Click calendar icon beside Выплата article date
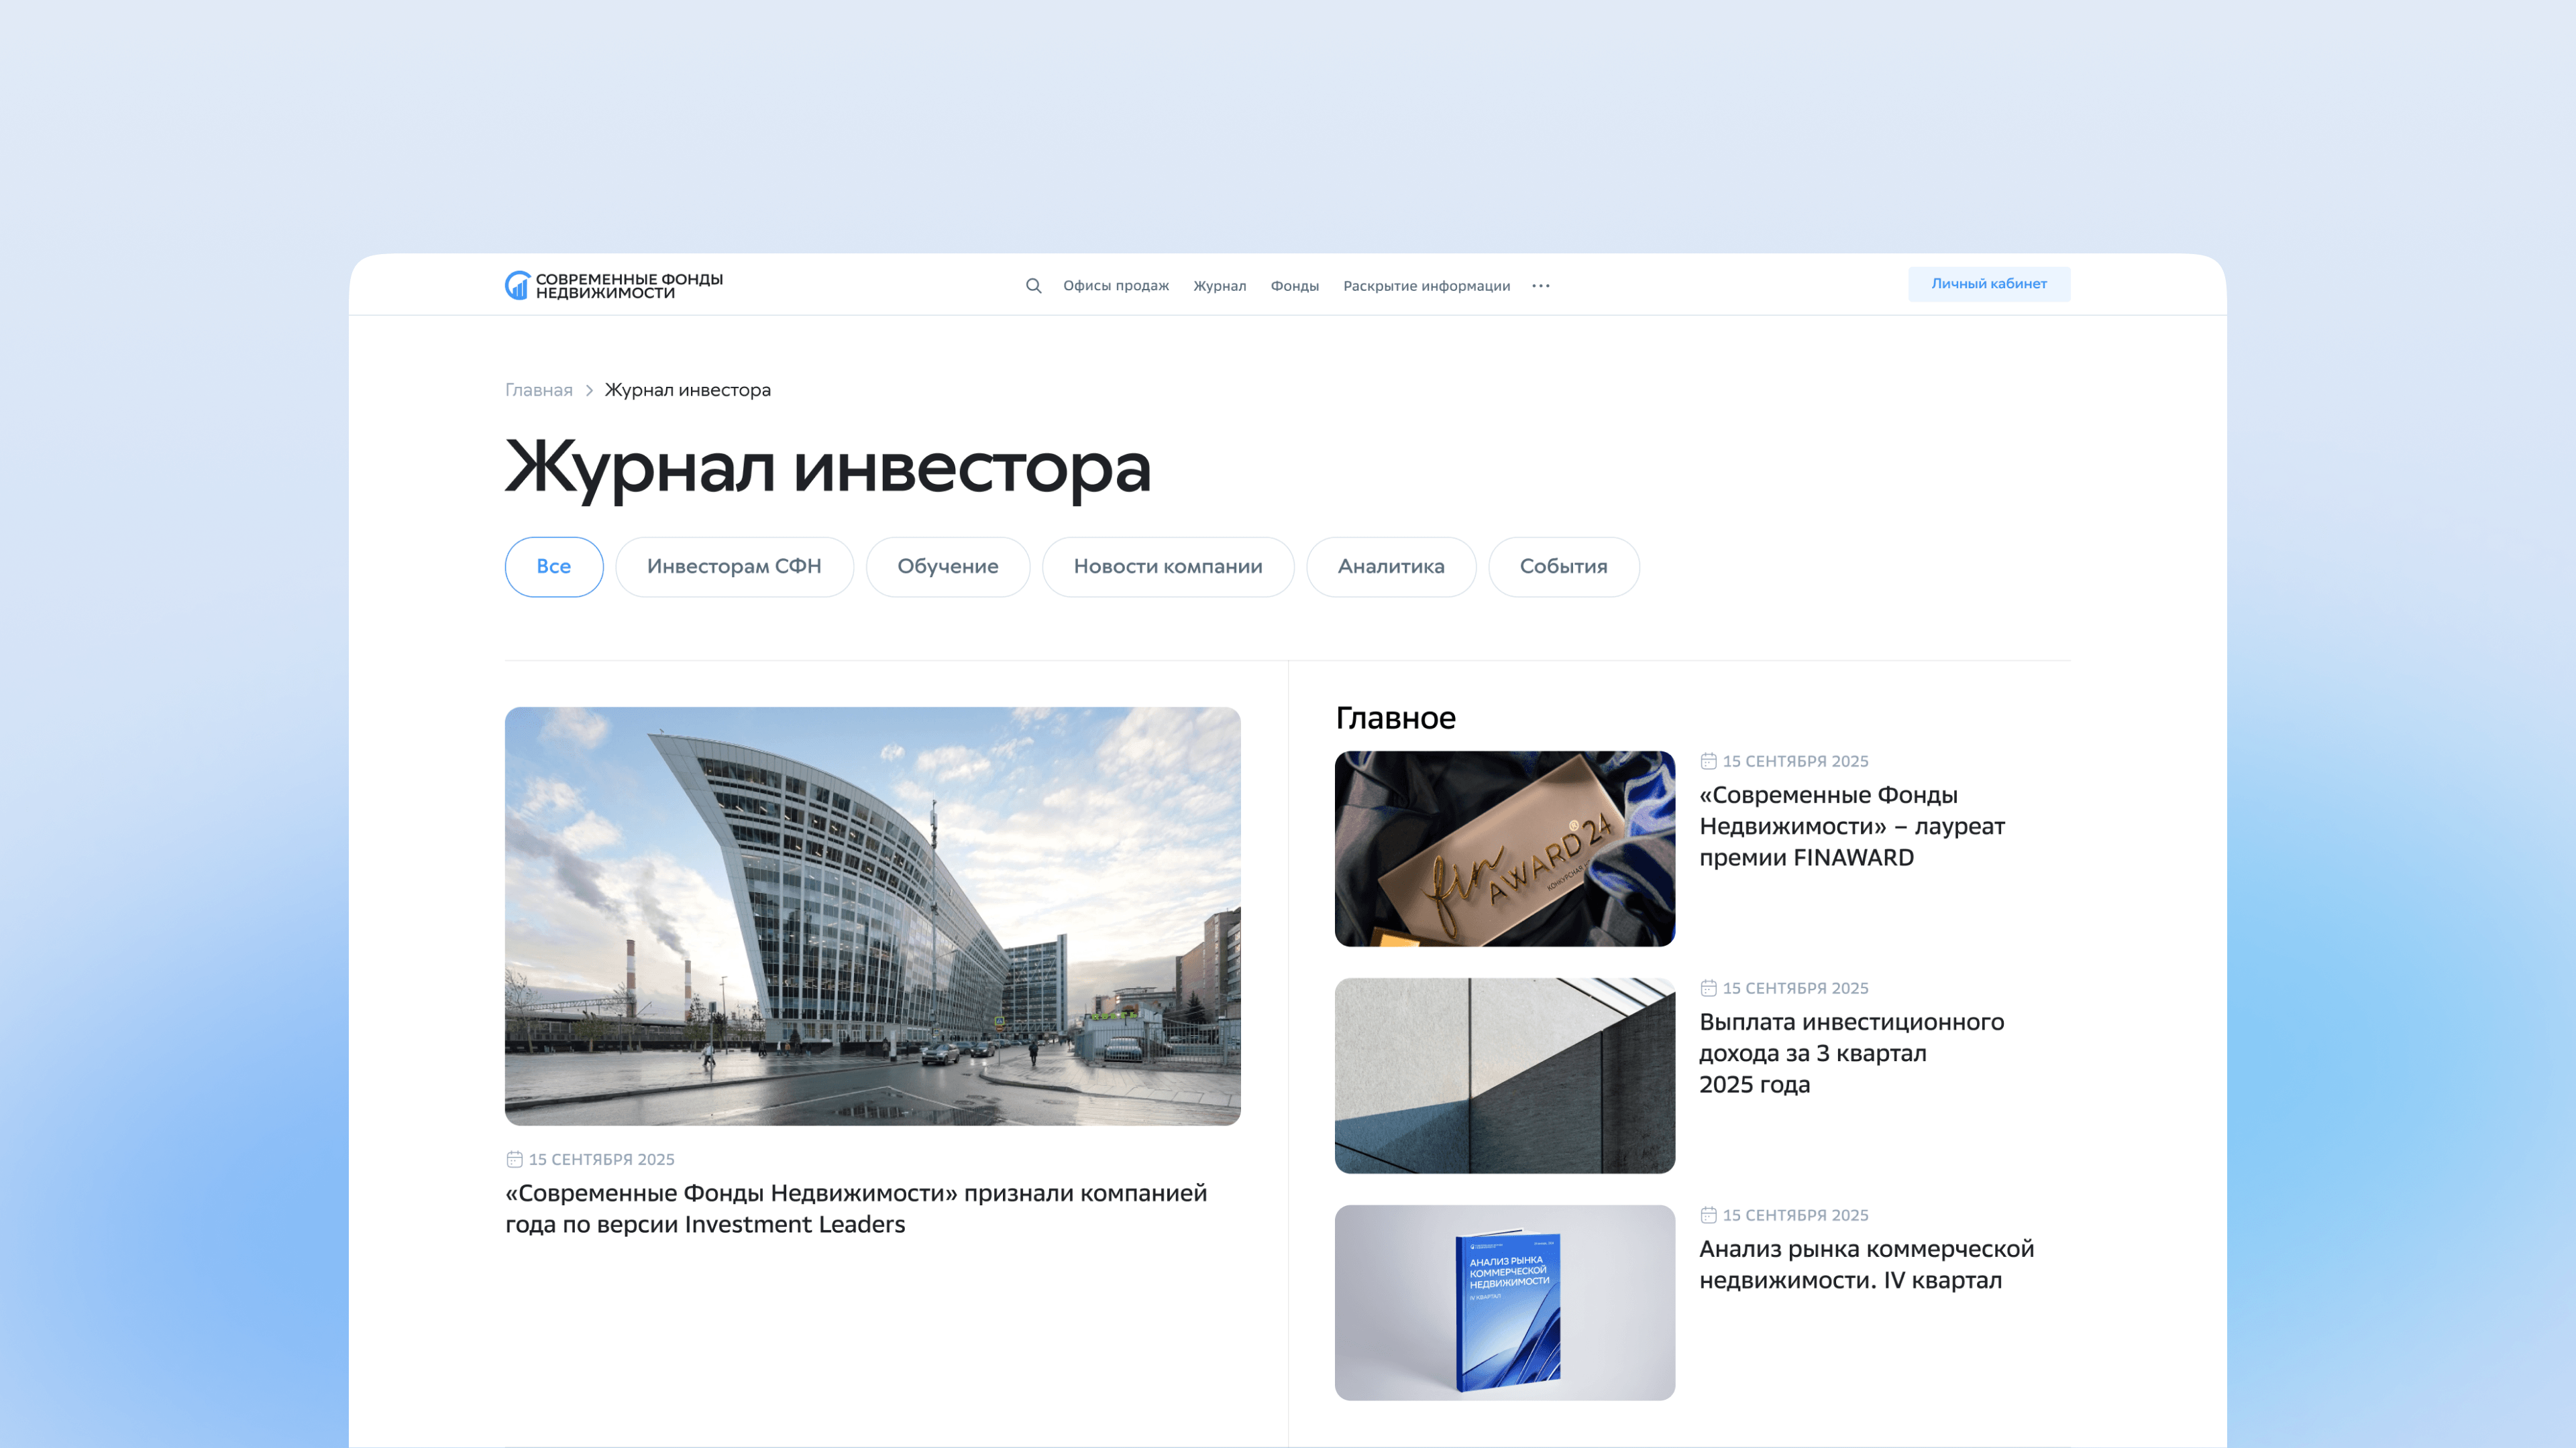The image size is (2576, 1448). [1708, 988]
